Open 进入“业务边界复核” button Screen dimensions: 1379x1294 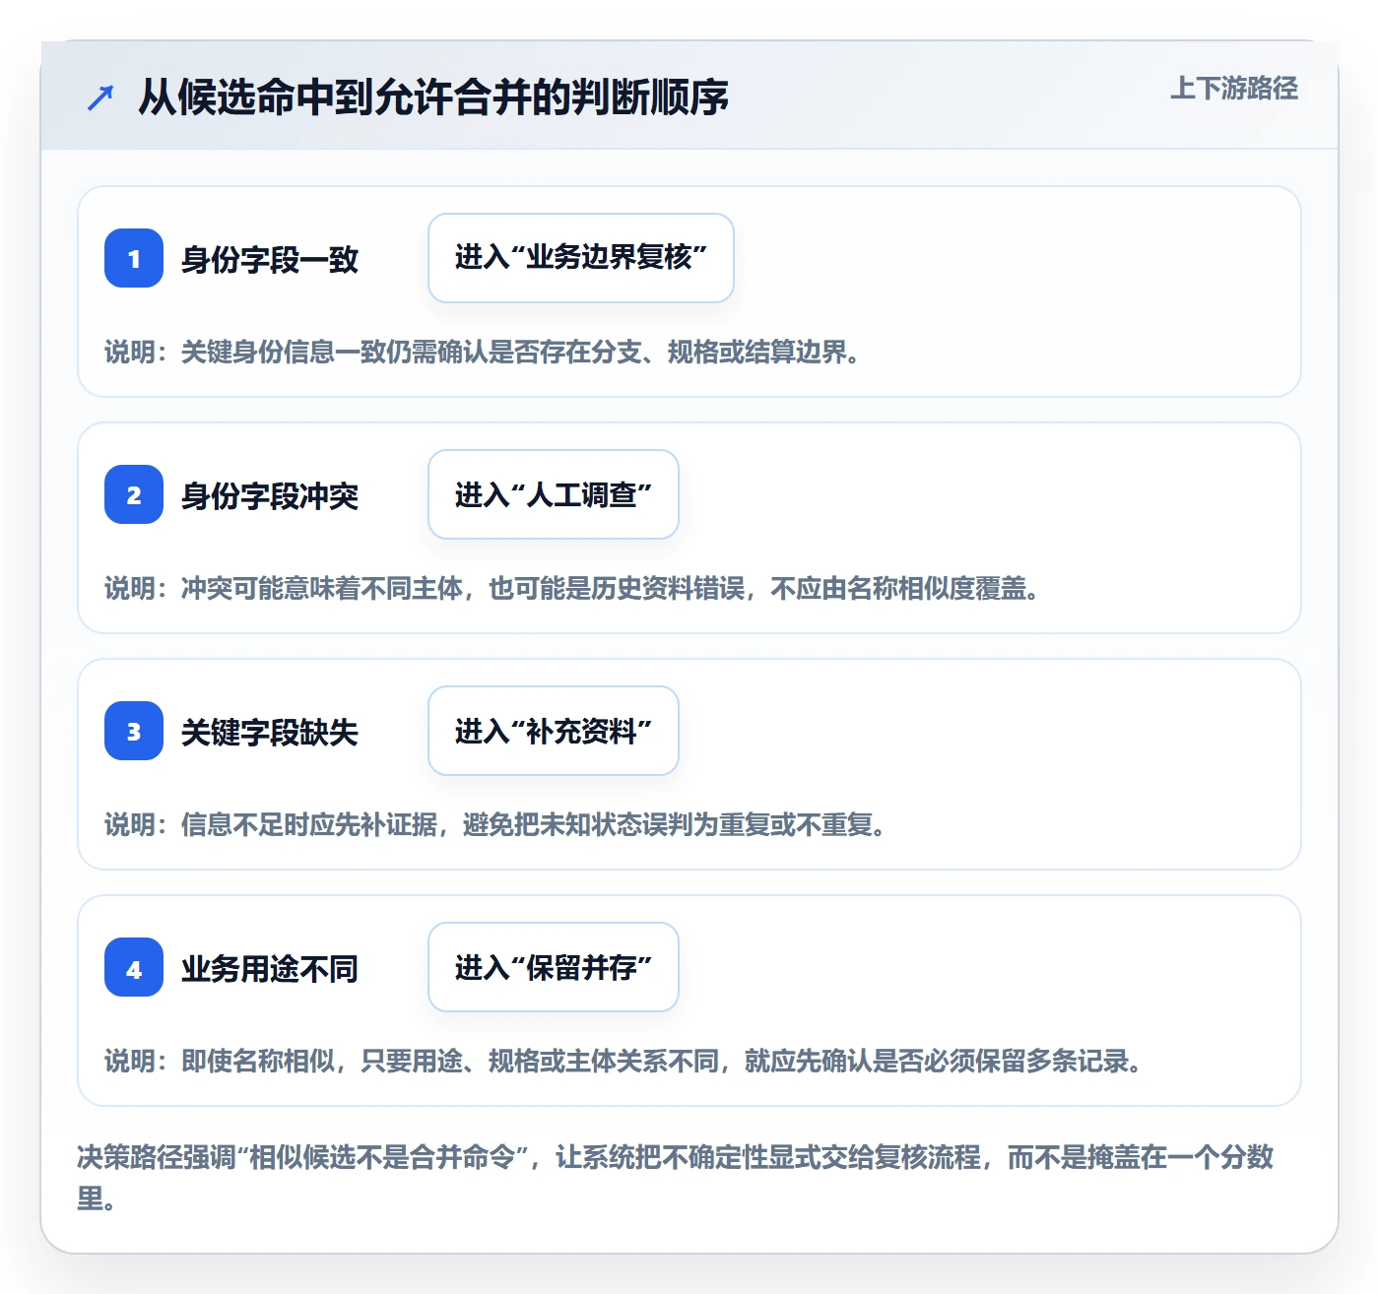coord(581,258)
